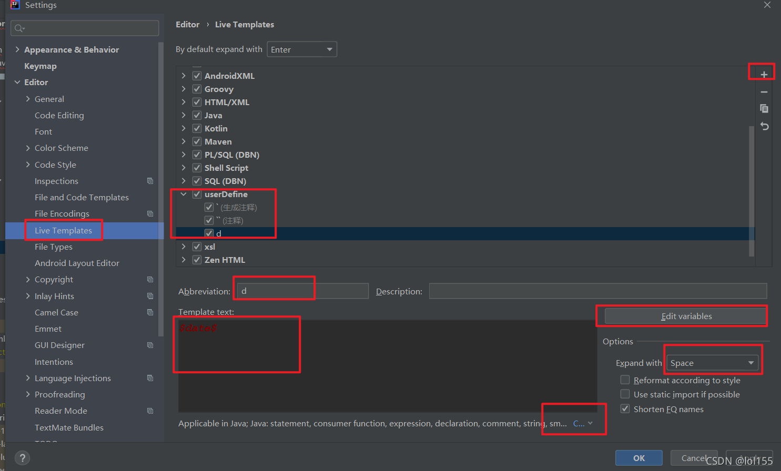Image resolution: width=781 pixels, height=471 pixels.
Task: Click the minus icon to remove template
Action: [764, 92]
